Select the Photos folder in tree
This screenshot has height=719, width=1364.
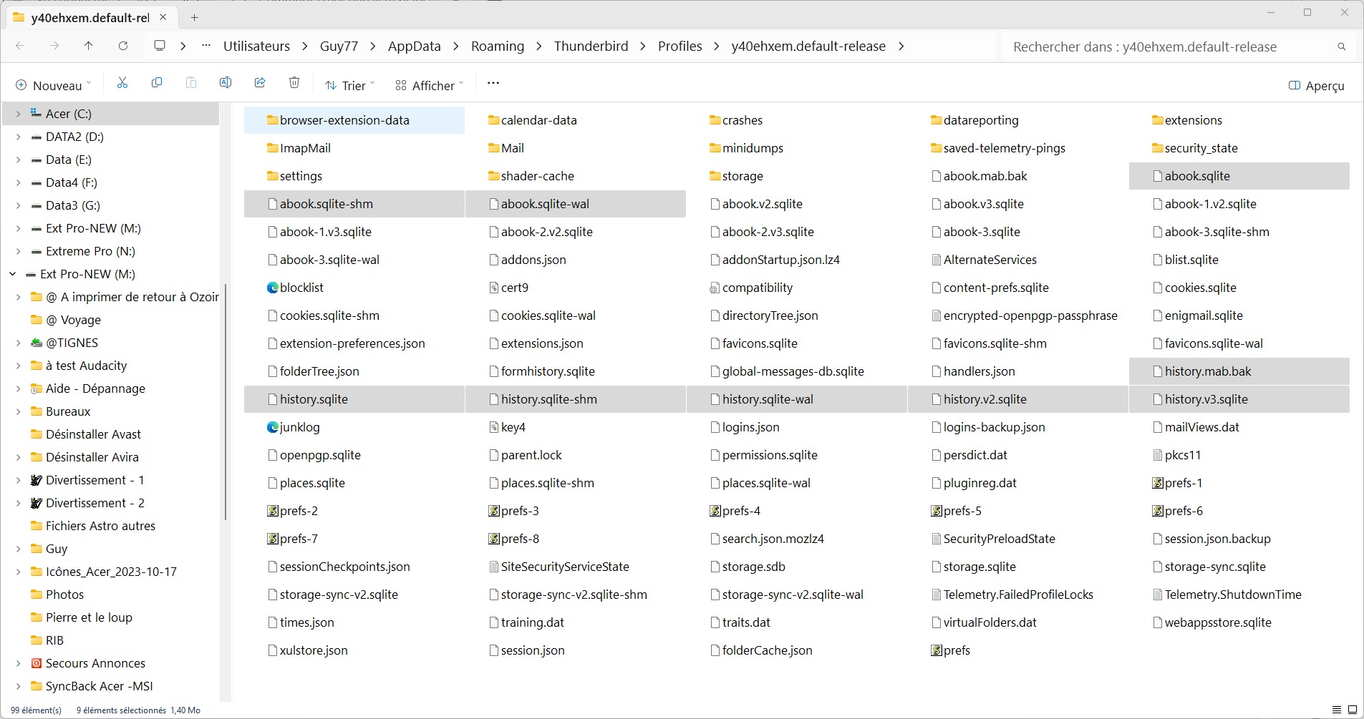tap(64, 595)
